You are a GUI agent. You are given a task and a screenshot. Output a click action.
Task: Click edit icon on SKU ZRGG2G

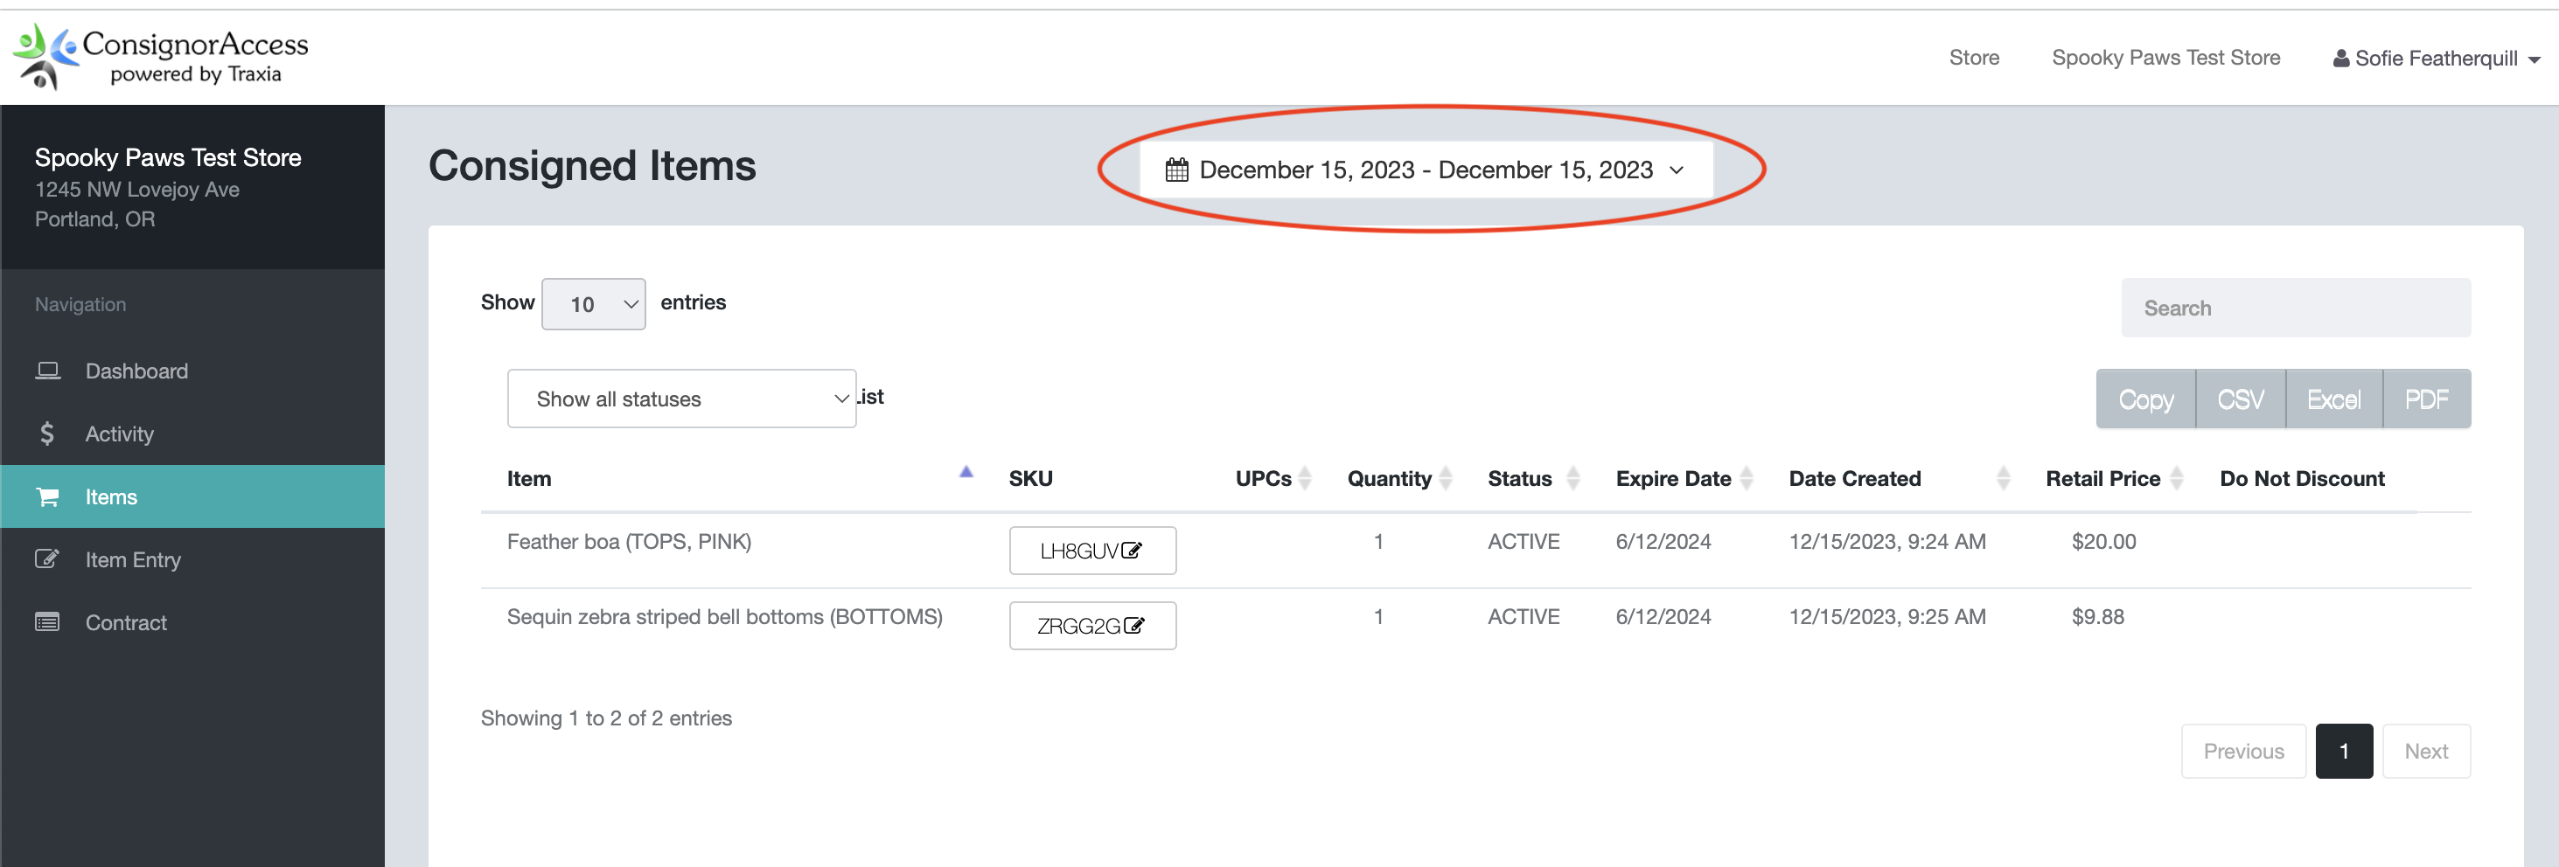(x=1133, y=626)
